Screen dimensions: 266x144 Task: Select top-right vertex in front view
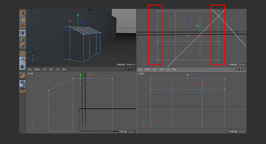tap(225, 78)
